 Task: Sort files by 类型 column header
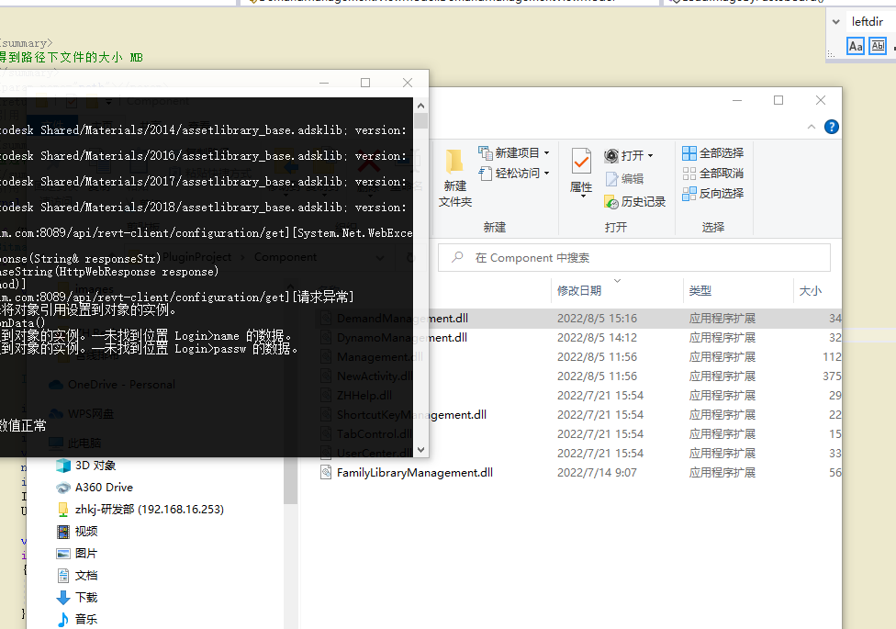click(700, 291)
